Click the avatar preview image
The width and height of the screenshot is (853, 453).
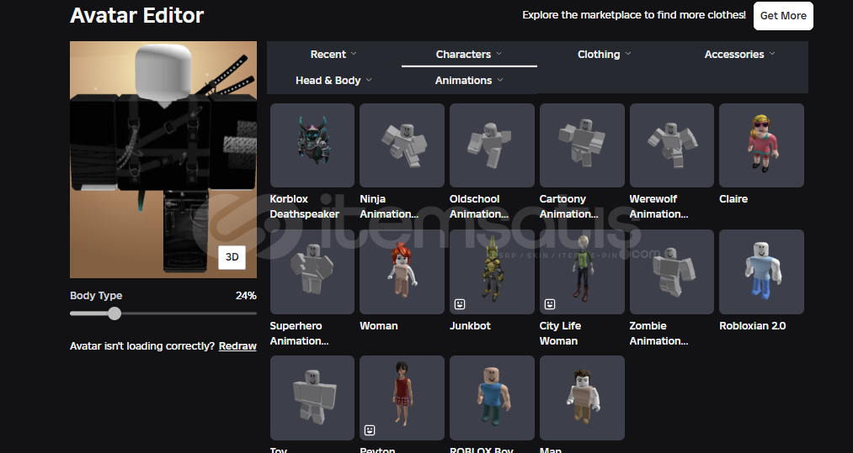[x=163, y=160]
